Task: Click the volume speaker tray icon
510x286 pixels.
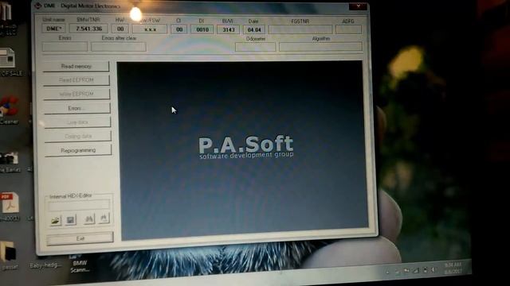Action: [433, 270]
